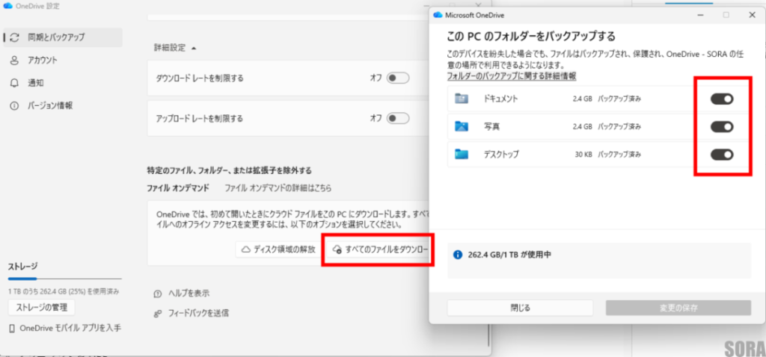
Task: Open the 同期とバックアップ sidebar section
Action: [63, 37]
